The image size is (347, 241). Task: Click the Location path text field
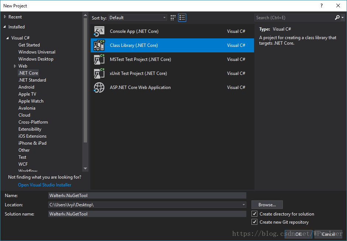pos(145,205)
